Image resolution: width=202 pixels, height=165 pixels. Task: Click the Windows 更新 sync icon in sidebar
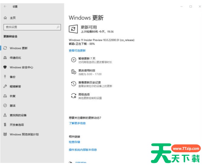[x=5, y=48]
